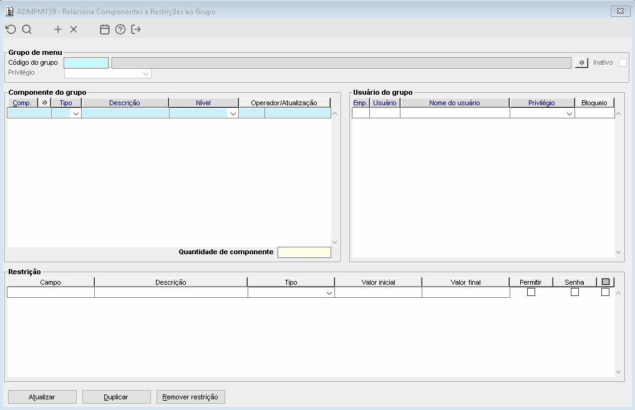
Task: Close the ADMFM139 window
Action: click(620, 11)
